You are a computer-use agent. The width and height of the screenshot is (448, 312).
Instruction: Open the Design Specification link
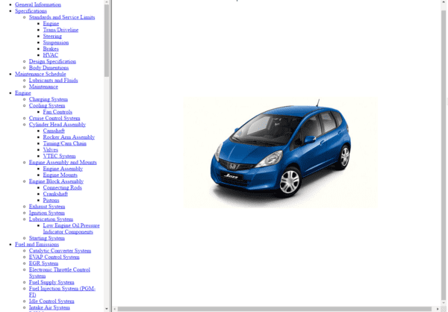52,61
